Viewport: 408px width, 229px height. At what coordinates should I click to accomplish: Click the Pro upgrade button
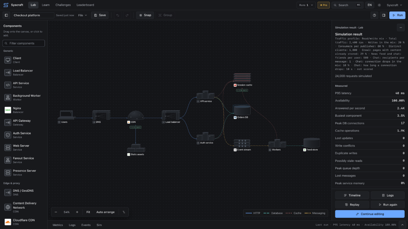coord(323,5)
